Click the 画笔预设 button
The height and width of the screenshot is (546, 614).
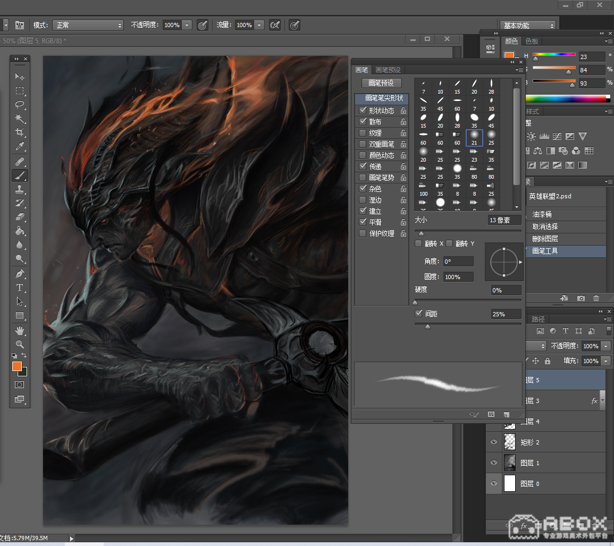click(x=381, y=83)
